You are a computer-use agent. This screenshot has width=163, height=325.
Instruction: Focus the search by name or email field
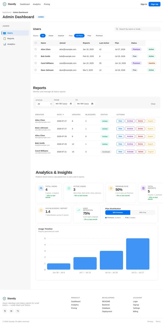(x=138, y=29)
